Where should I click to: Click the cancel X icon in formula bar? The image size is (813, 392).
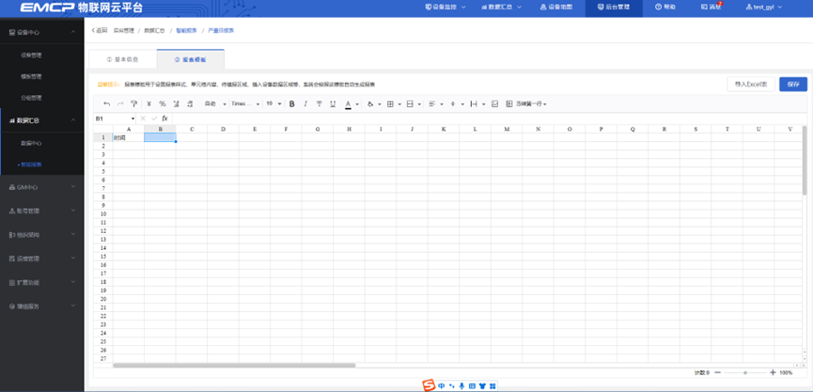[x=143, y=118]
